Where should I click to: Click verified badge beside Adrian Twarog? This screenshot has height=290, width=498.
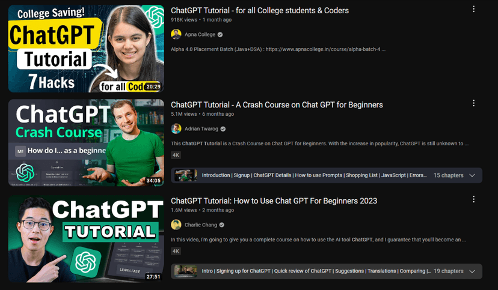point(223,129)
